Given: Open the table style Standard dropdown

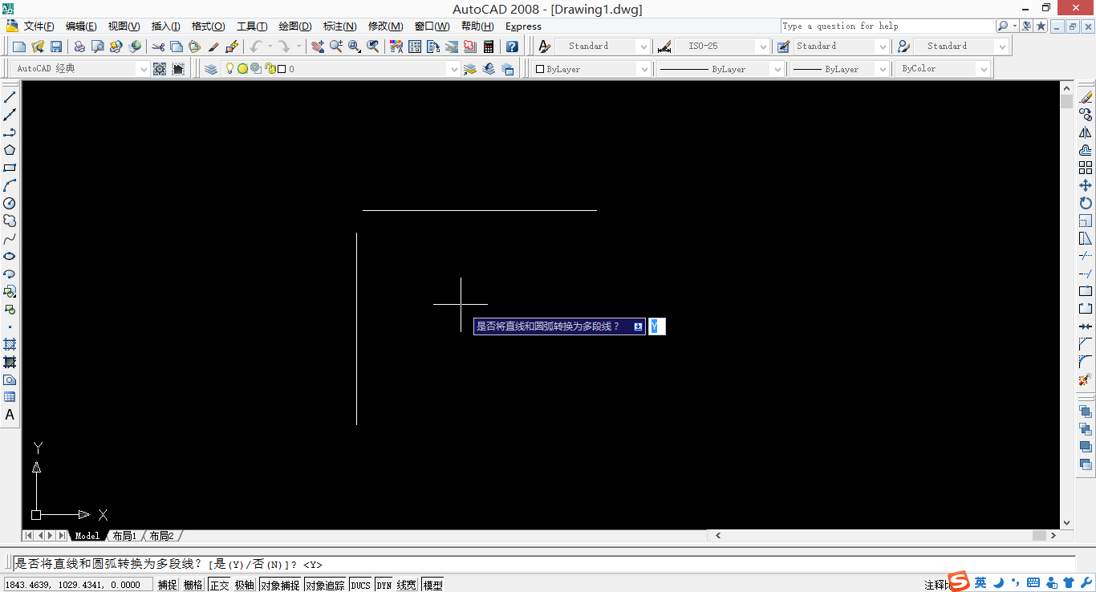Looking at the screenshot, I should tap(883, 47).
